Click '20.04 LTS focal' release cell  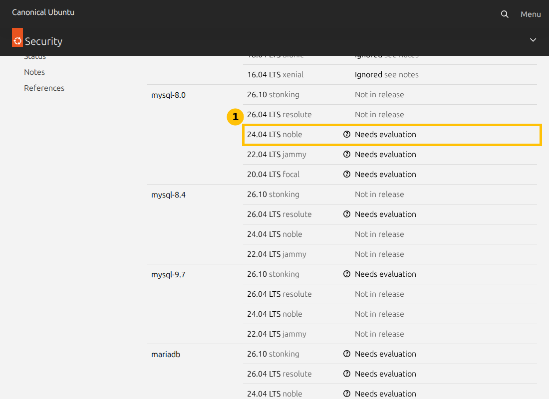click(x=273, y=174)
